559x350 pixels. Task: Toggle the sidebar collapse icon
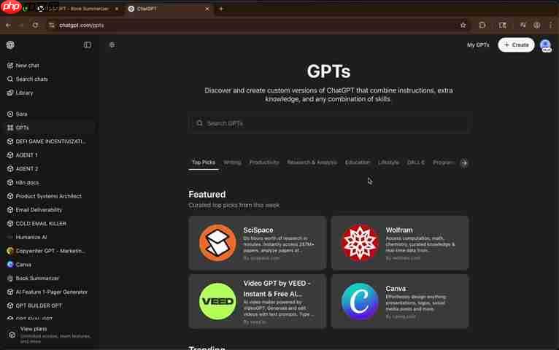click(88, 45)
